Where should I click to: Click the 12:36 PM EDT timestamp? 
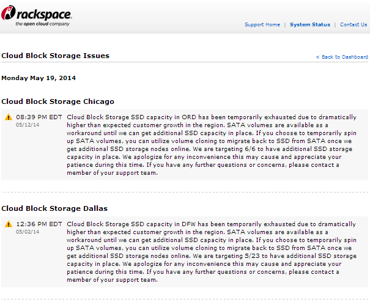tap(39, 224)
